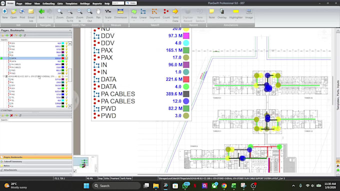Screen dimensions: 340x191
Task: Click the Windows taskbar Search box
Action: (x=116, y=186)
